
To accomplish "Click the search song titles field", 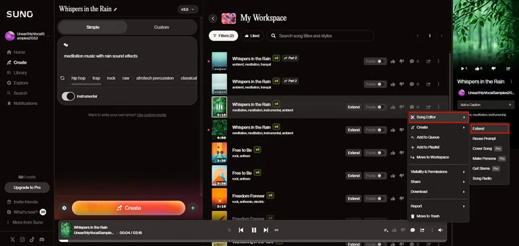I will click(320, 36).
